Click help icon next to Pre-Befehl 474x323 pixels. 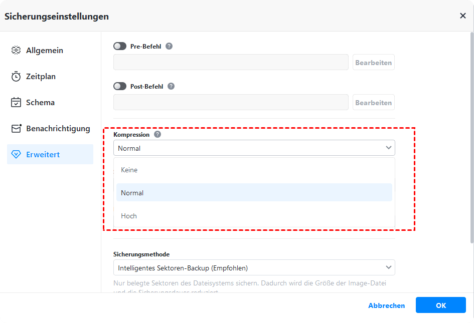point(169,46)
